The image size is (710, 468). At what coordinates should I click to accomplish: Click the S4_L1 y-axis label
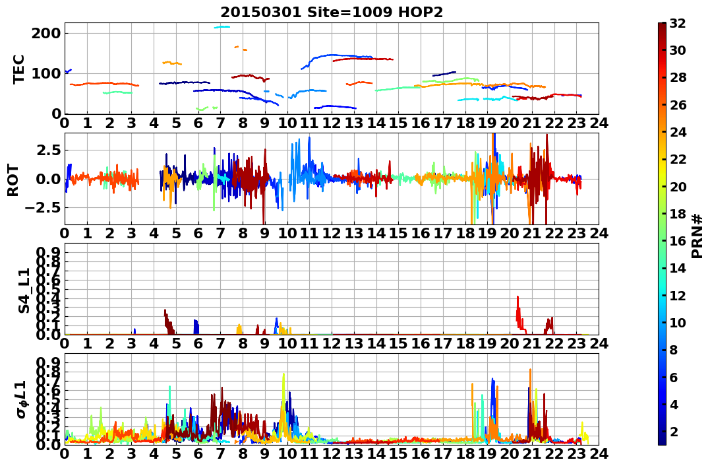point(24,290)
